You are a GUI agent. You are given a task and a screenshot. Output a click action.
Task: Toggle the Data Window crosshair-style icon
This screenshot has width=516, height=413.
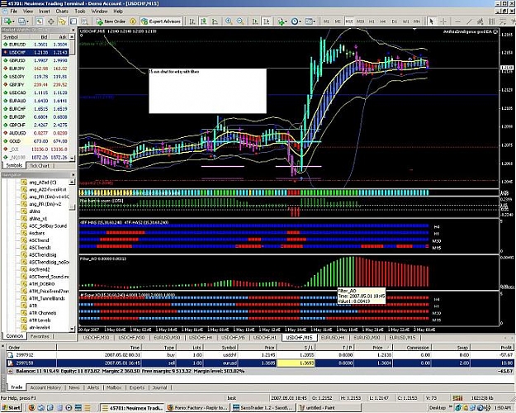51,21
